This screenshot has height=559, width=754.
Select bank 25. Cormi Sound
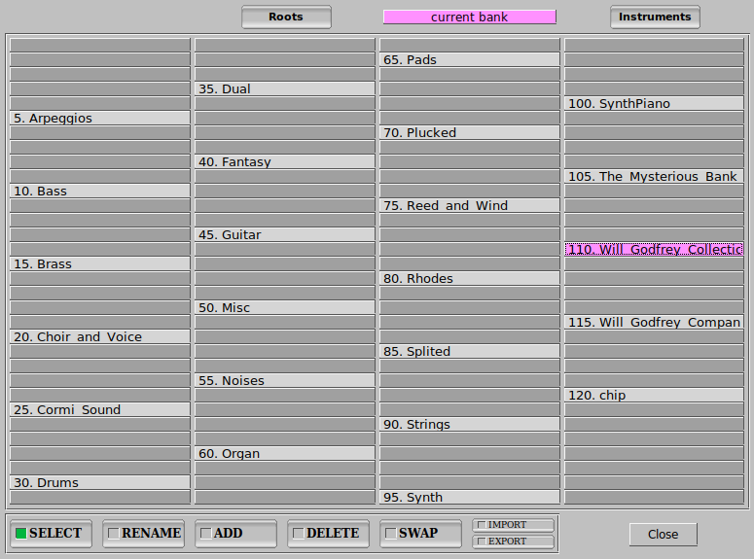(100, 410)
